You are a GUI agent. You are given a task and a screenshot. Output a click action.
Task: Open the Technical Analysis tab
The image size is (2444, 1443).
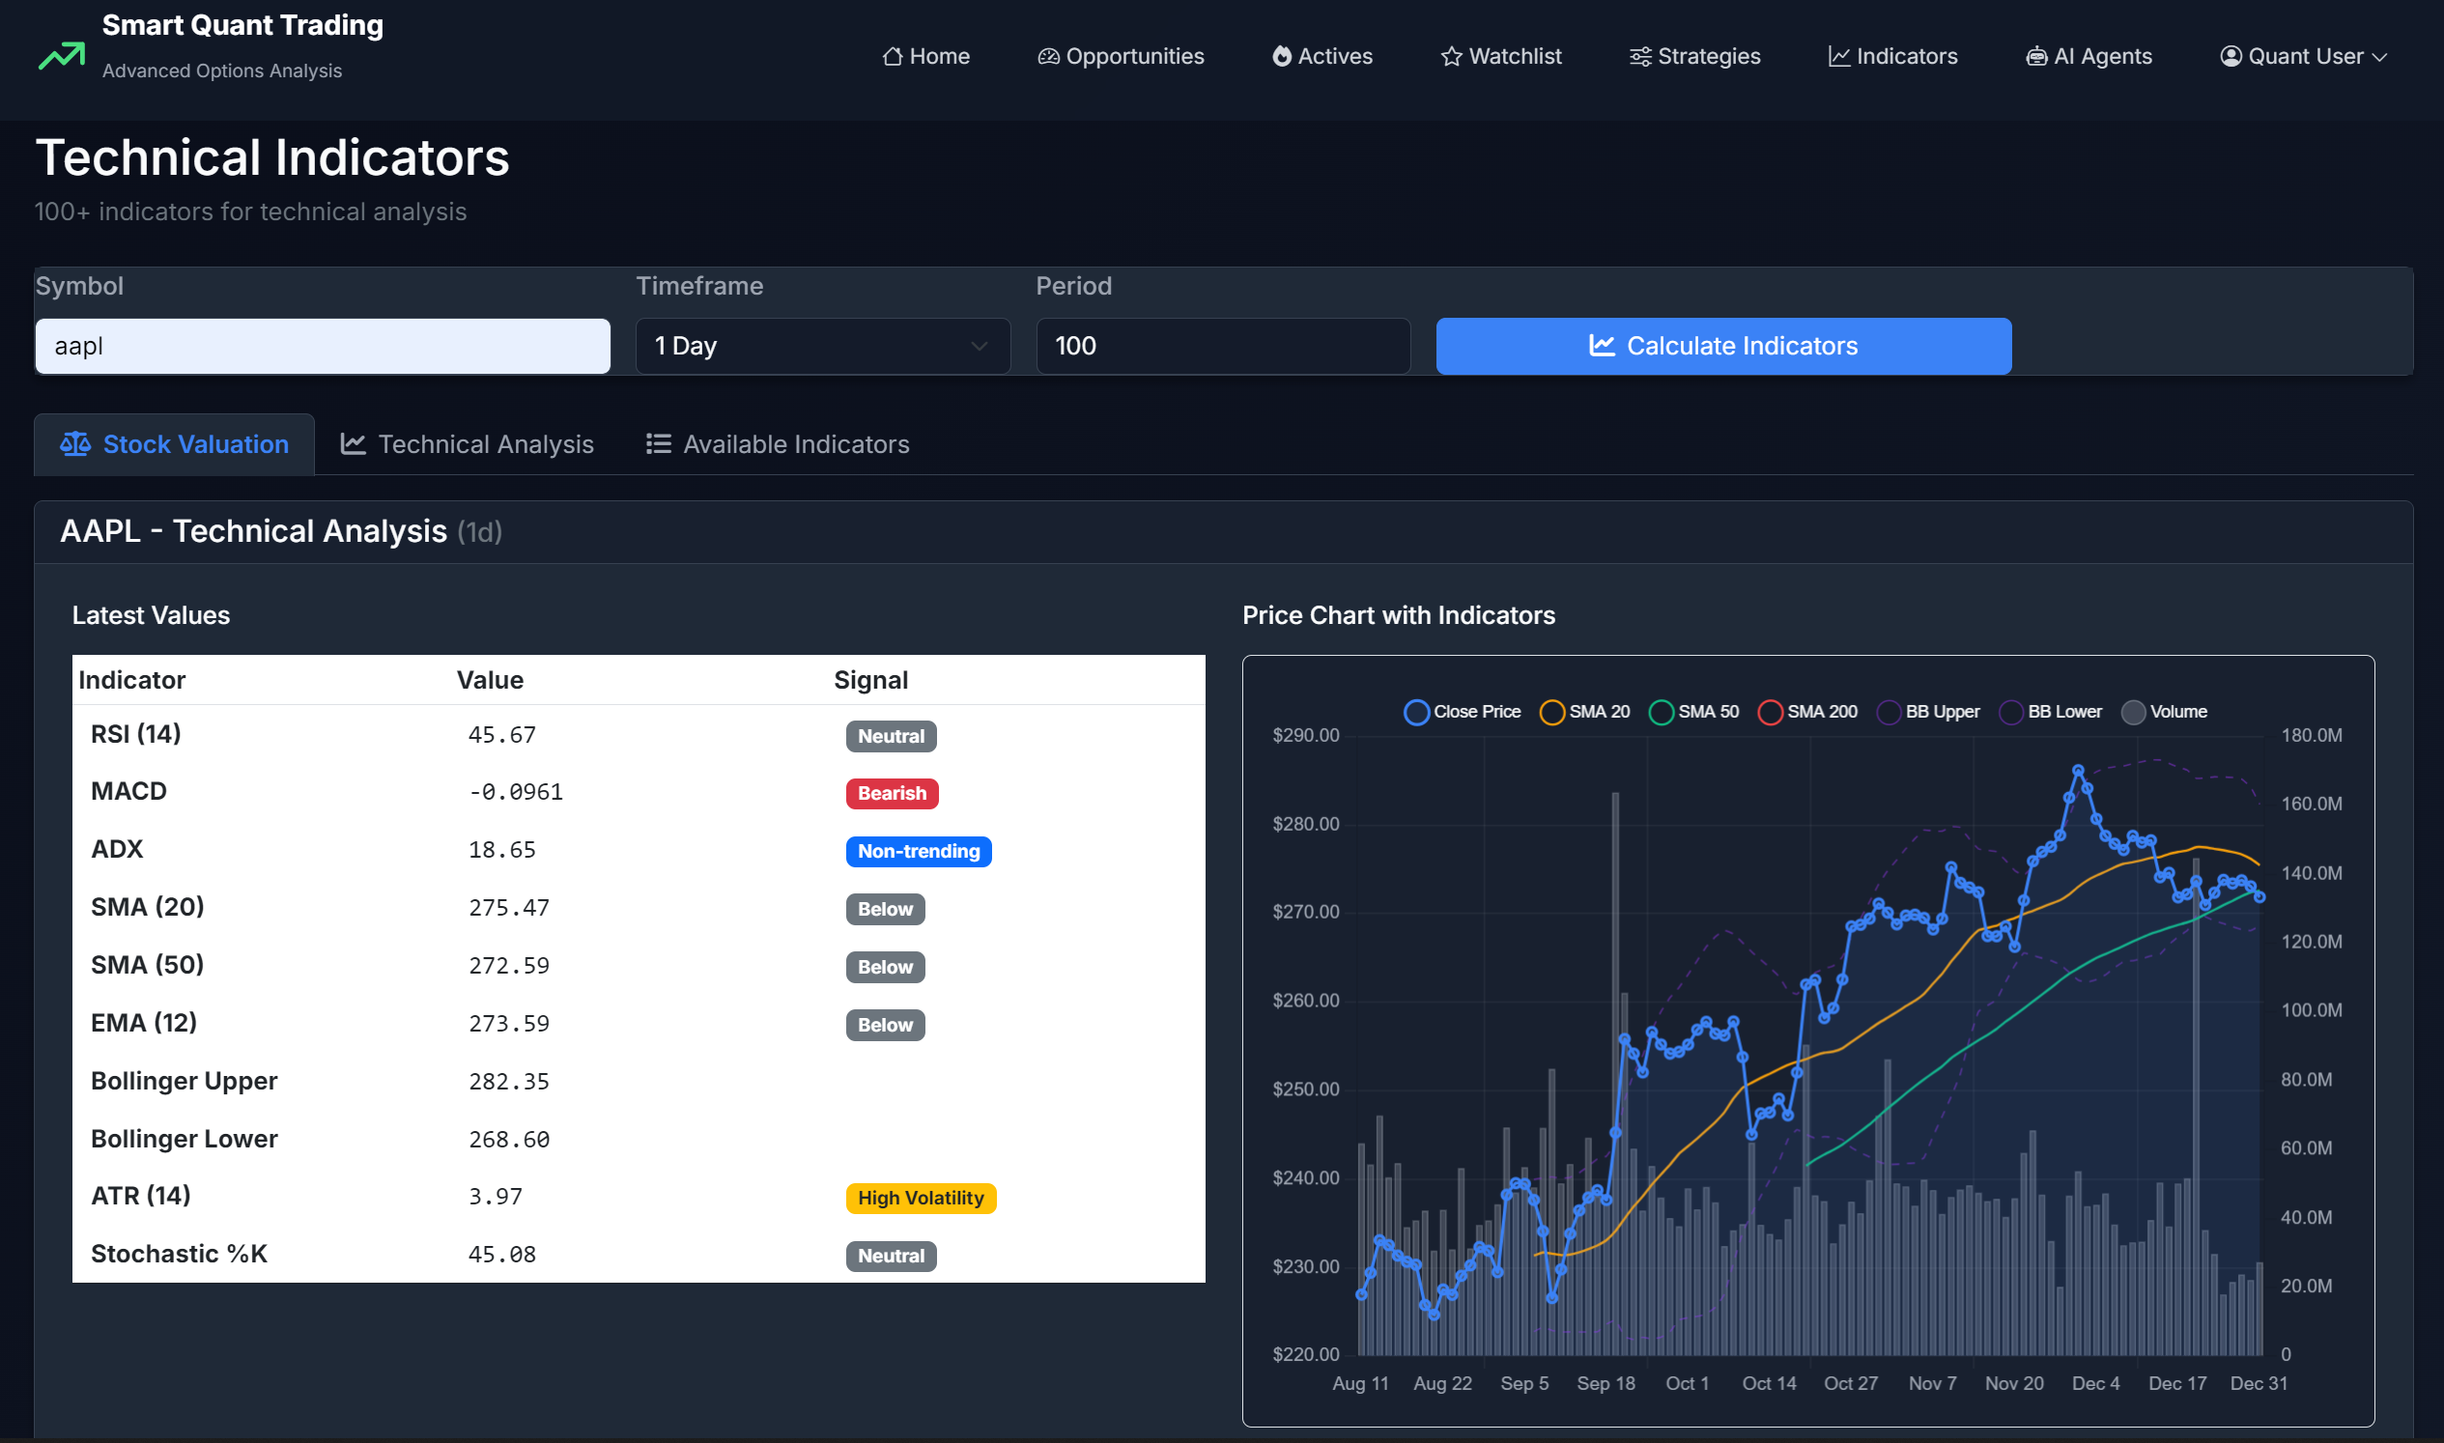(468, 443)
